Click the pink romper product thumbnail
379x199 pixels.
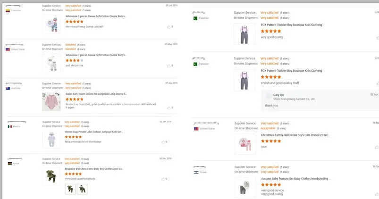point(51,101)
